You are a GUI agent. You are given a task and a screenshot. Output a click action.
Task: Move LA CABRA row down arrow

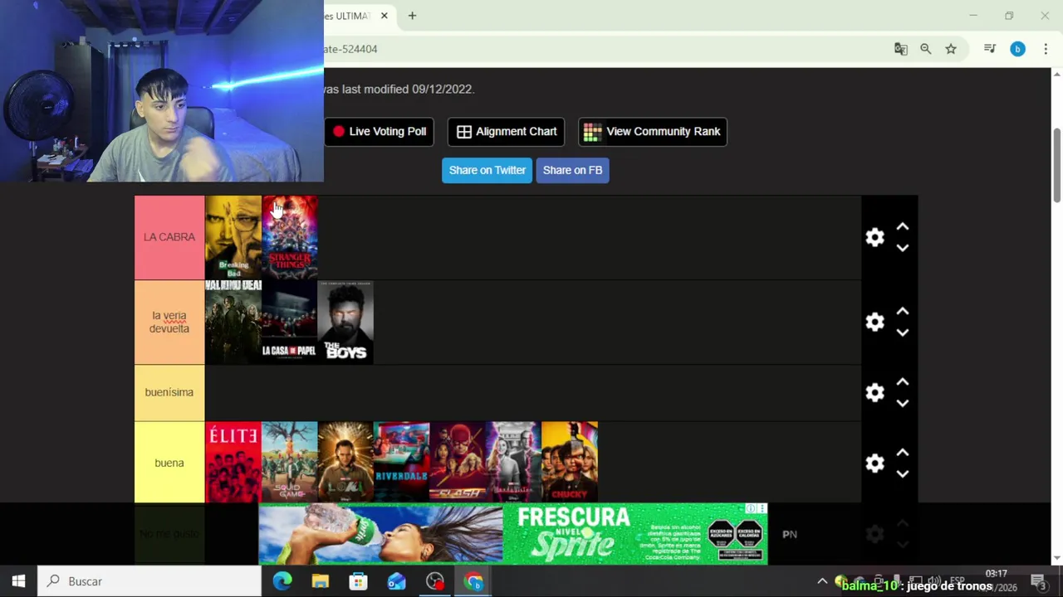[903, 248]
